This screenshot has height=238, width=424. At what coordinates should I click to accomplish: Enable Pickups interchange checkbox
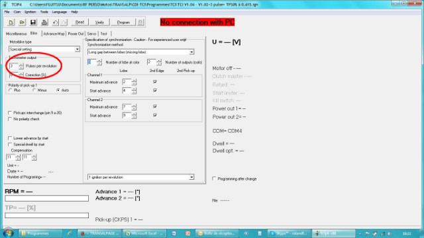[x=10, y=113]
